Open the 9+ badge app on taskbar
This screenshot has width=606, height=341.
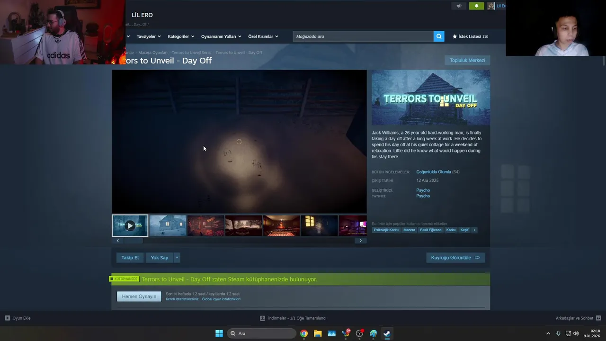(346, 333)
